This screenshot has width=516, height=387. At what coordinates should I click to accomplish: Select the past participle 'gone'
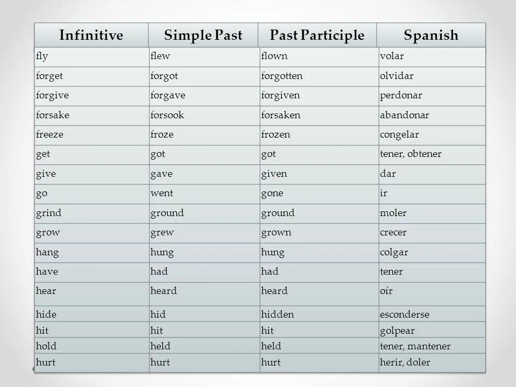coord(272,193)
